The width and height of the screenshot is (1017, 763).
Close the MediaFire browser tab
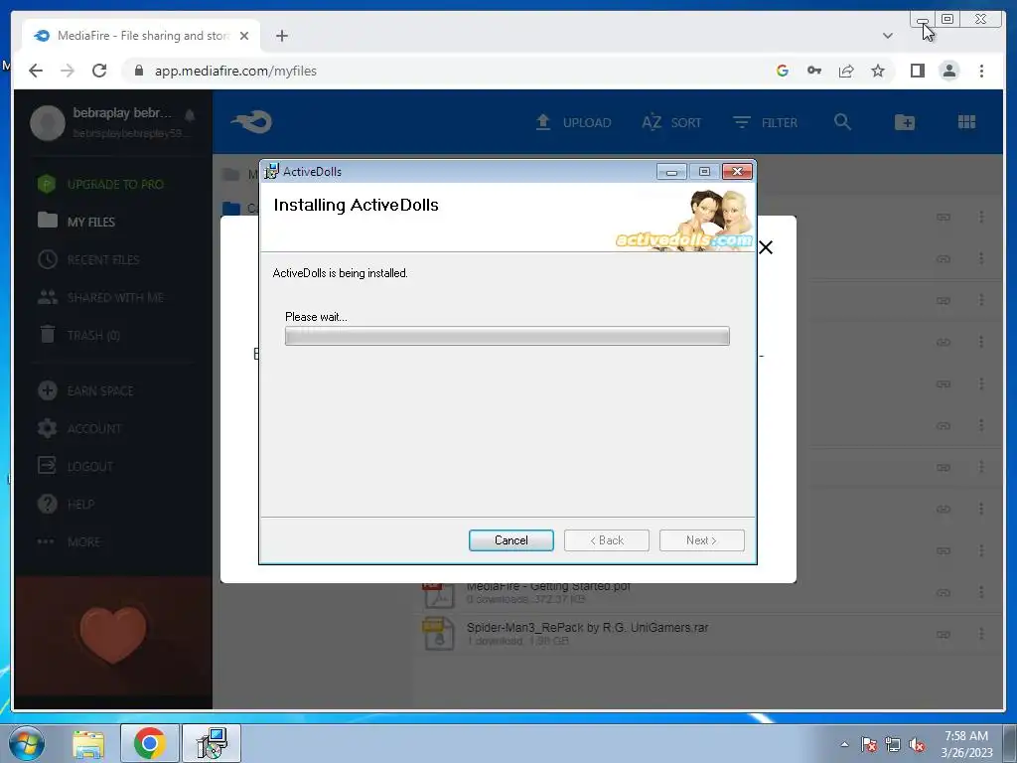(244, 36)
